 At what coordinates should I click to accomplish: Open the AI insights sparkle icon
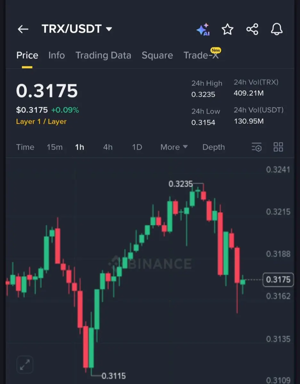pyautogui.click(x=203, y=29)
